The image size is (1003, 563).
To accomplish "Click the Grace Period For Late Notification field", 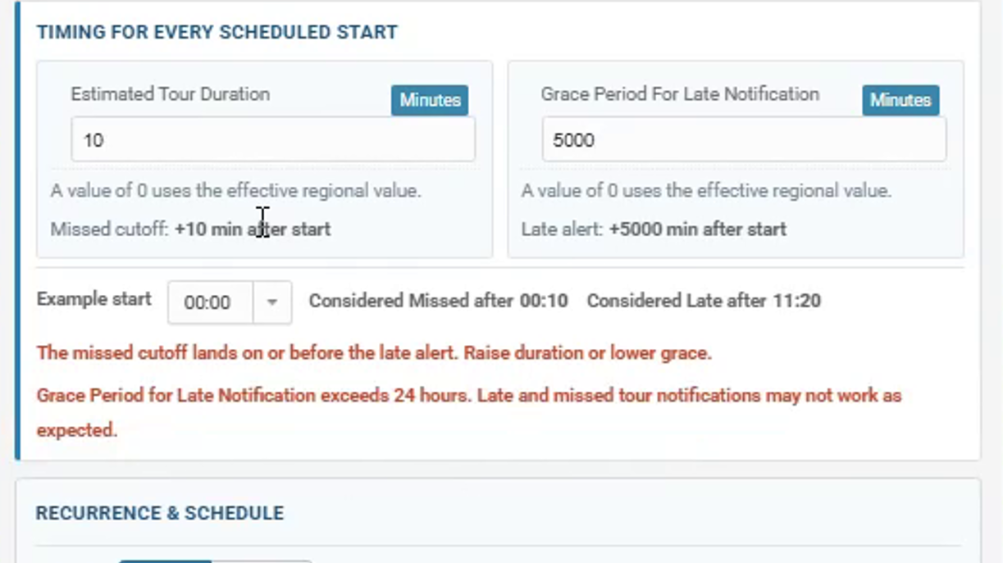I will 744,139.
